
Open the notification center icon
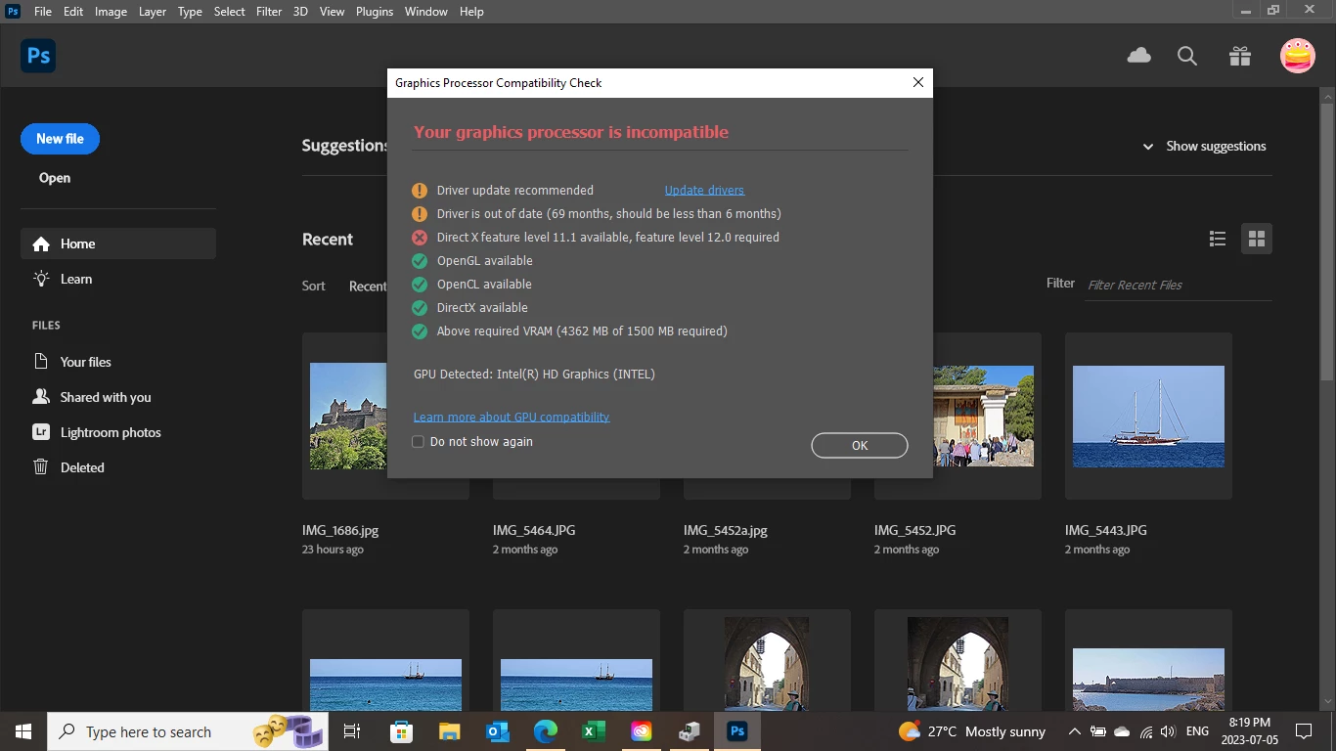coord(1303,731)
